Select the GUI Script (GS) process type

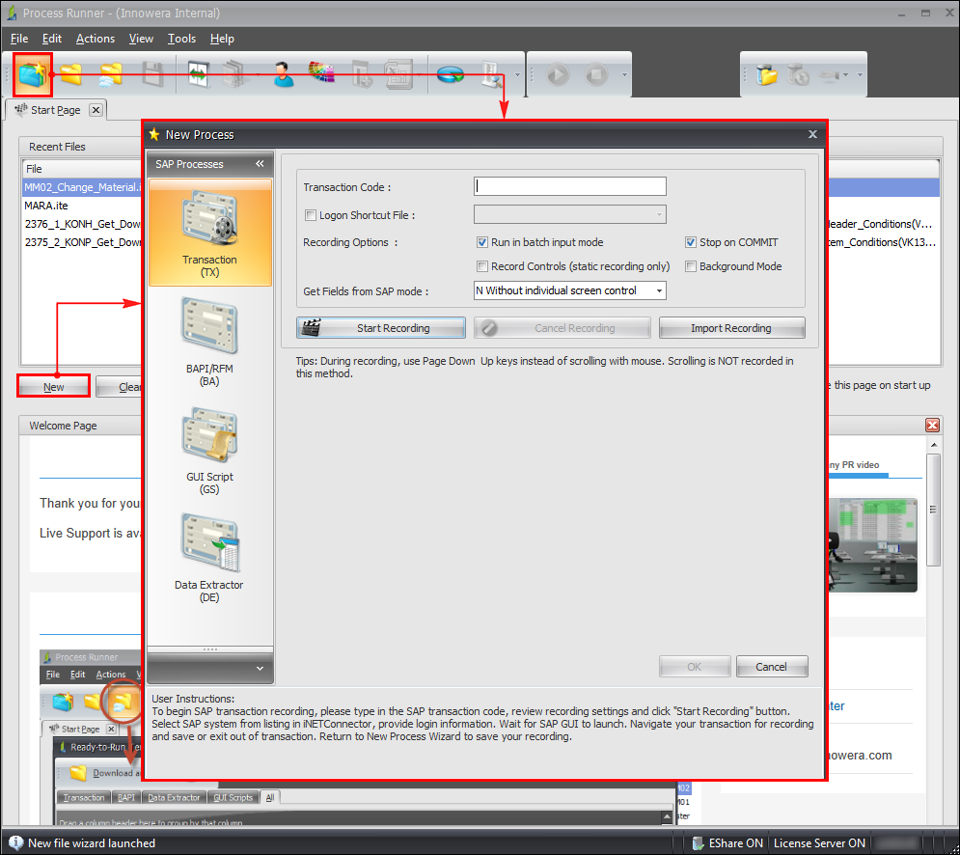coord(210,450)
